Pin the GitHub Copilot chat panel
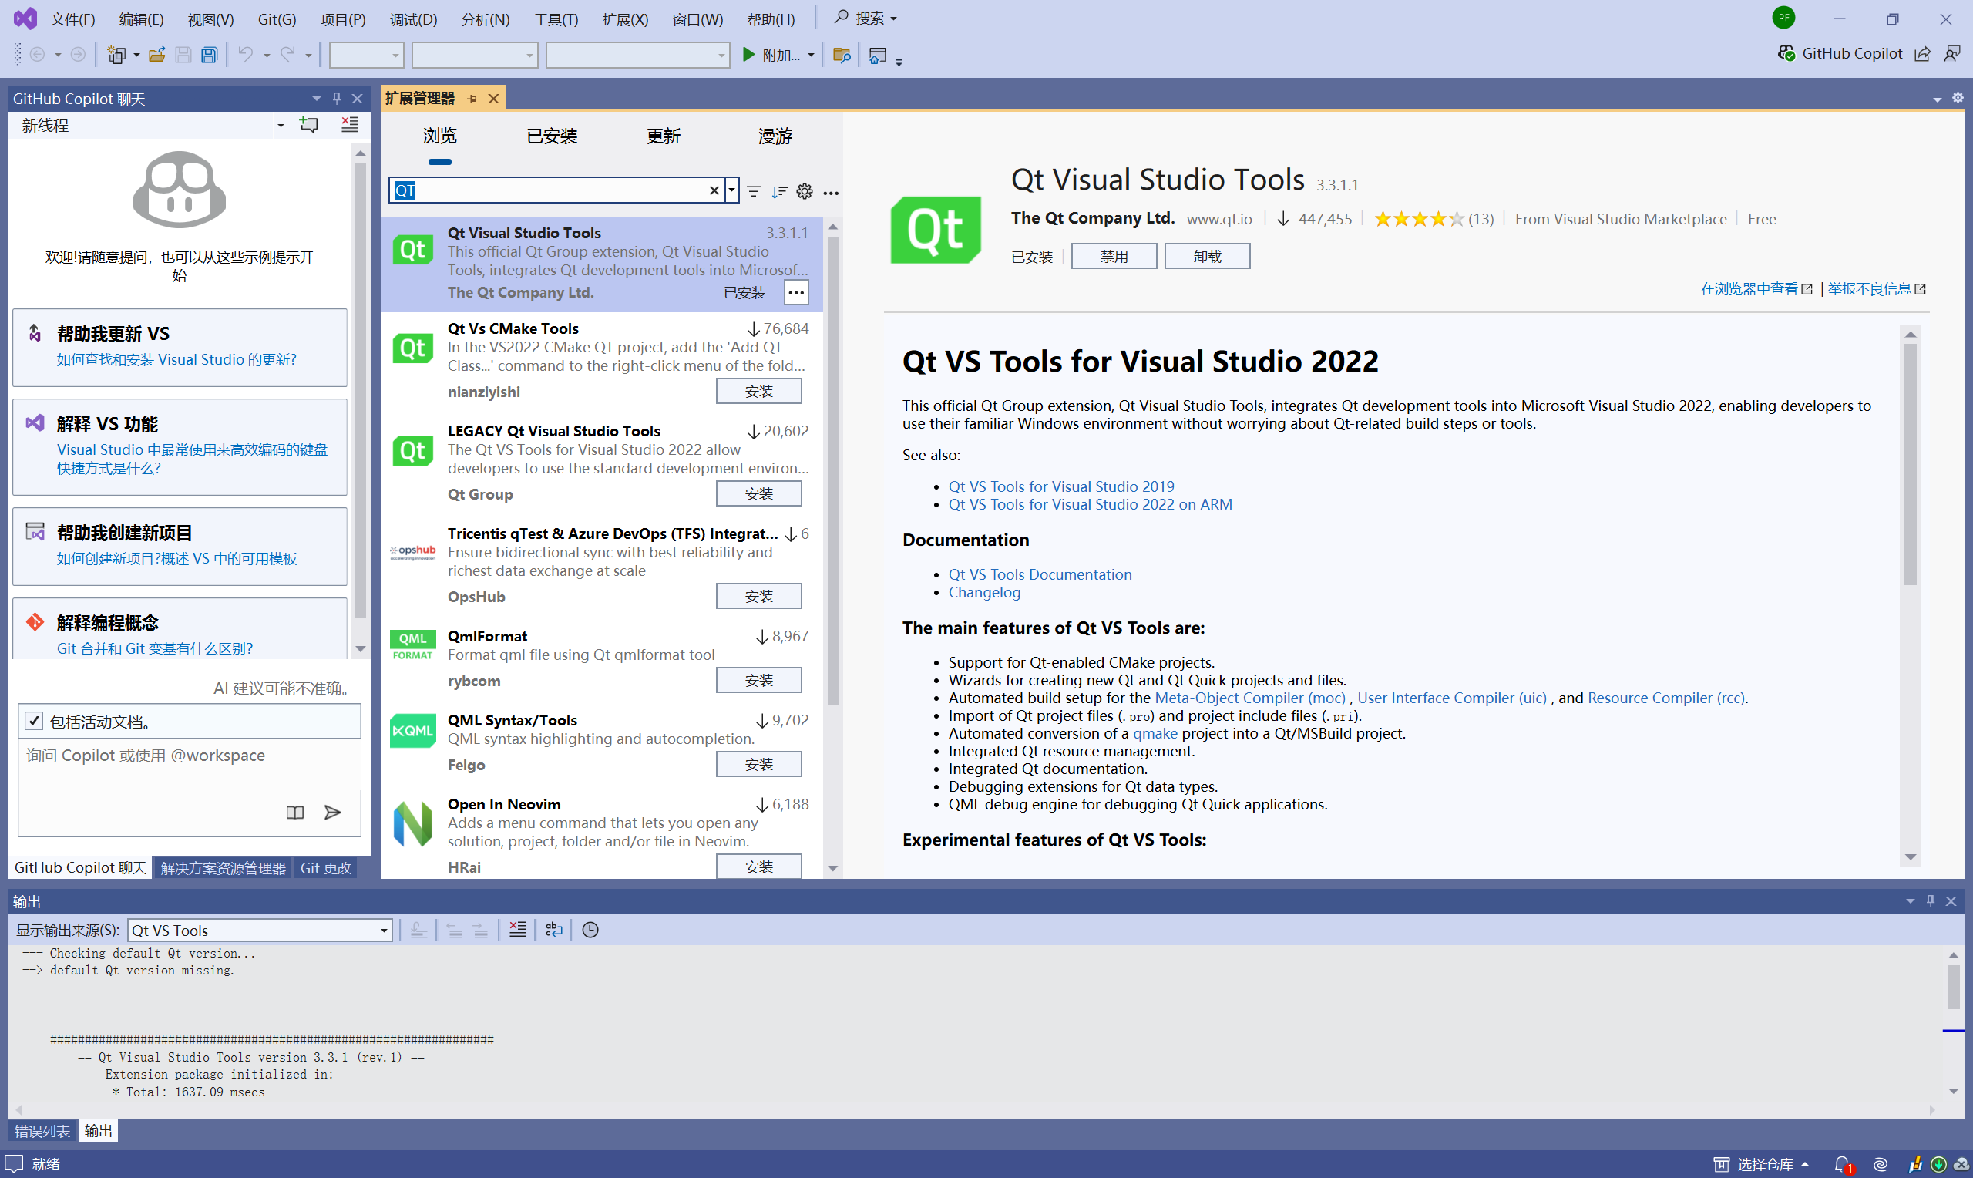Image resolution: width=1973 pixels, height=1178 pixels. point(336,99)
